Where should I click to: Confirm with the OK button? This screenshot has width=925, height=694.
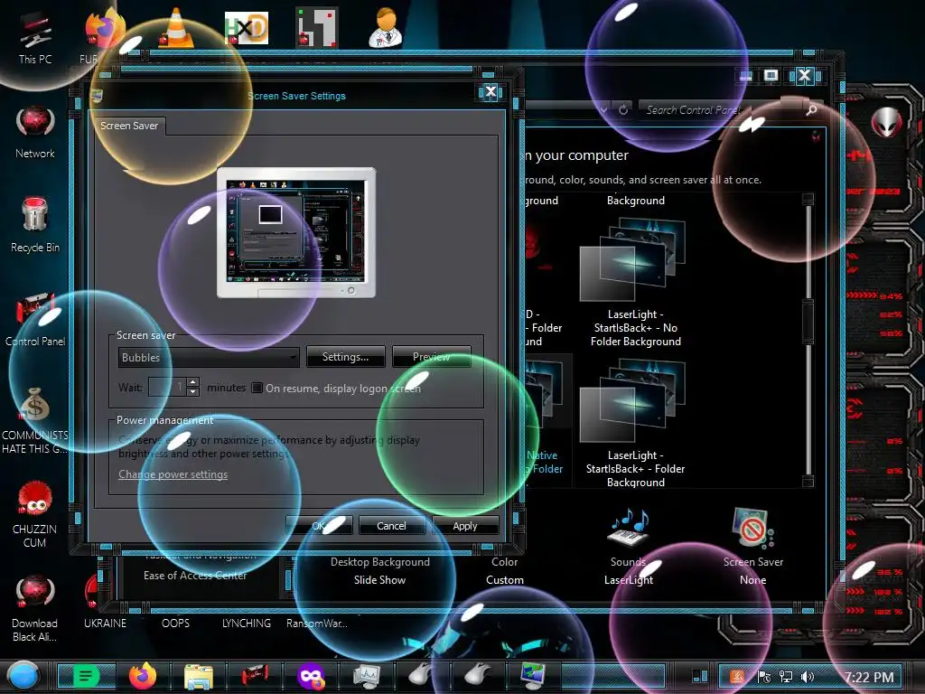click(x=319, y=525)
